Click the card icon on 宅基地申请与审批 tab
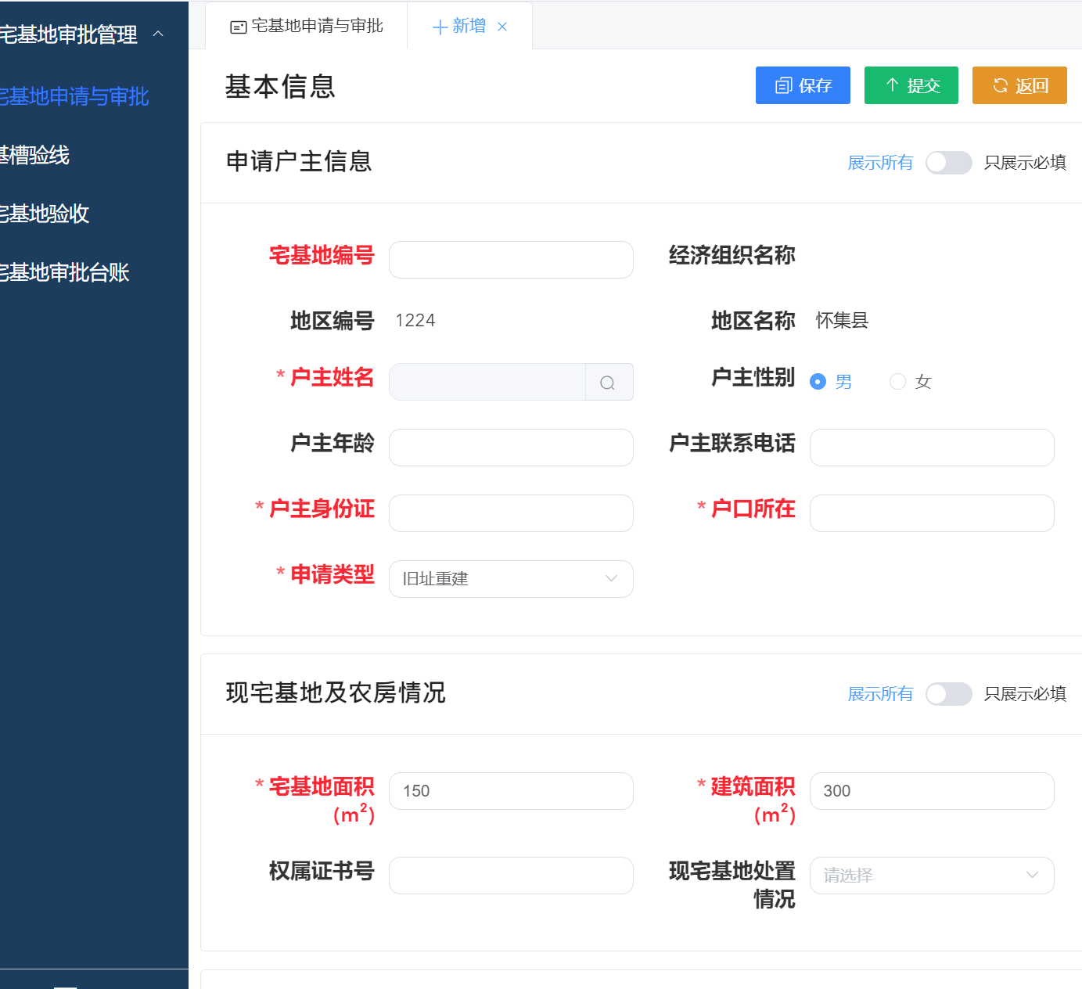This screenshot has width=1082, height=989. tap(239, 27)
